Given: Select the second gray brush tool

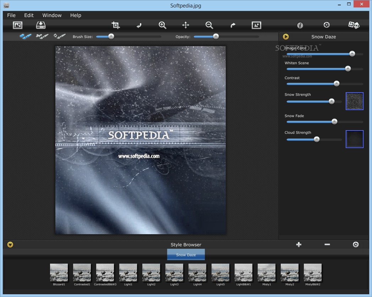Looking at the screenshot, I should tap(42, 36).
